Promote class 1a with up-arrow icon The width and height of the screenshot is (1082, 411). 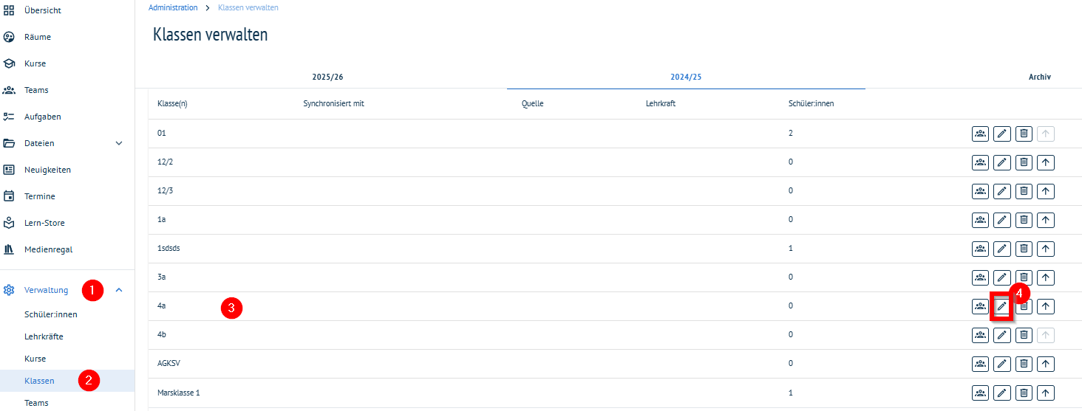pos(1045,220)
